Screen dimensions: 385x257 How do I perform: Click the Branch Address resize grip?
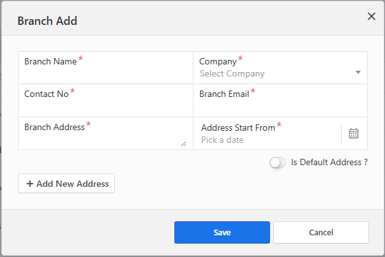point(184,144)
